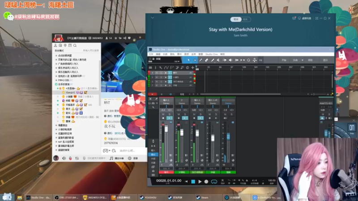Click the share icon in YY title bar
Viewport: 358px width, 201px height.
[x=125, y=38]
